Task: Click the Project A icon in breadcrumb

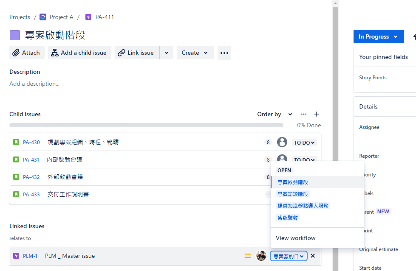Action: click(43, 17)
